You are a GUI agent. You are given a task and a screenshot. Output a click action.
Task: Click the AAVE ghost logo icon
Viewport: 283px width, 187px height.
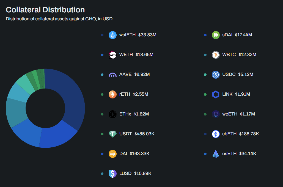(x=112, y=75)
